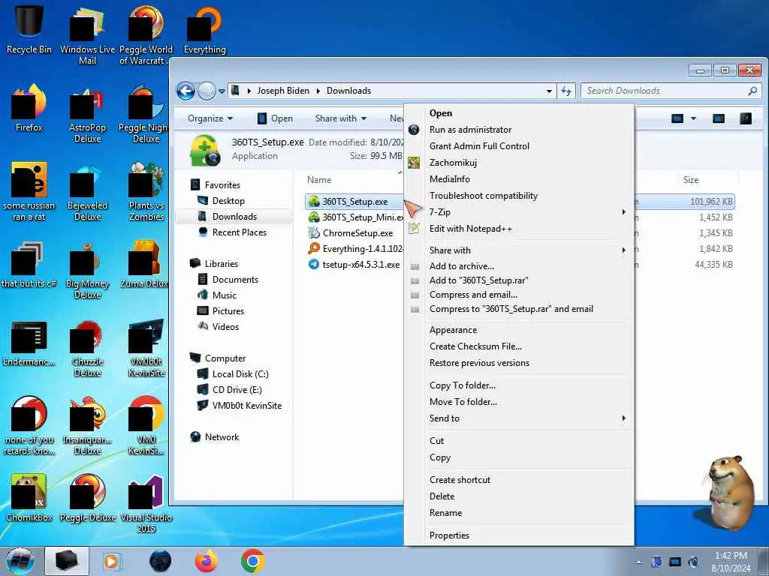
Task: Show hidden system tray icons arrow
Action: pyautogui.click(x=638, y=562)
